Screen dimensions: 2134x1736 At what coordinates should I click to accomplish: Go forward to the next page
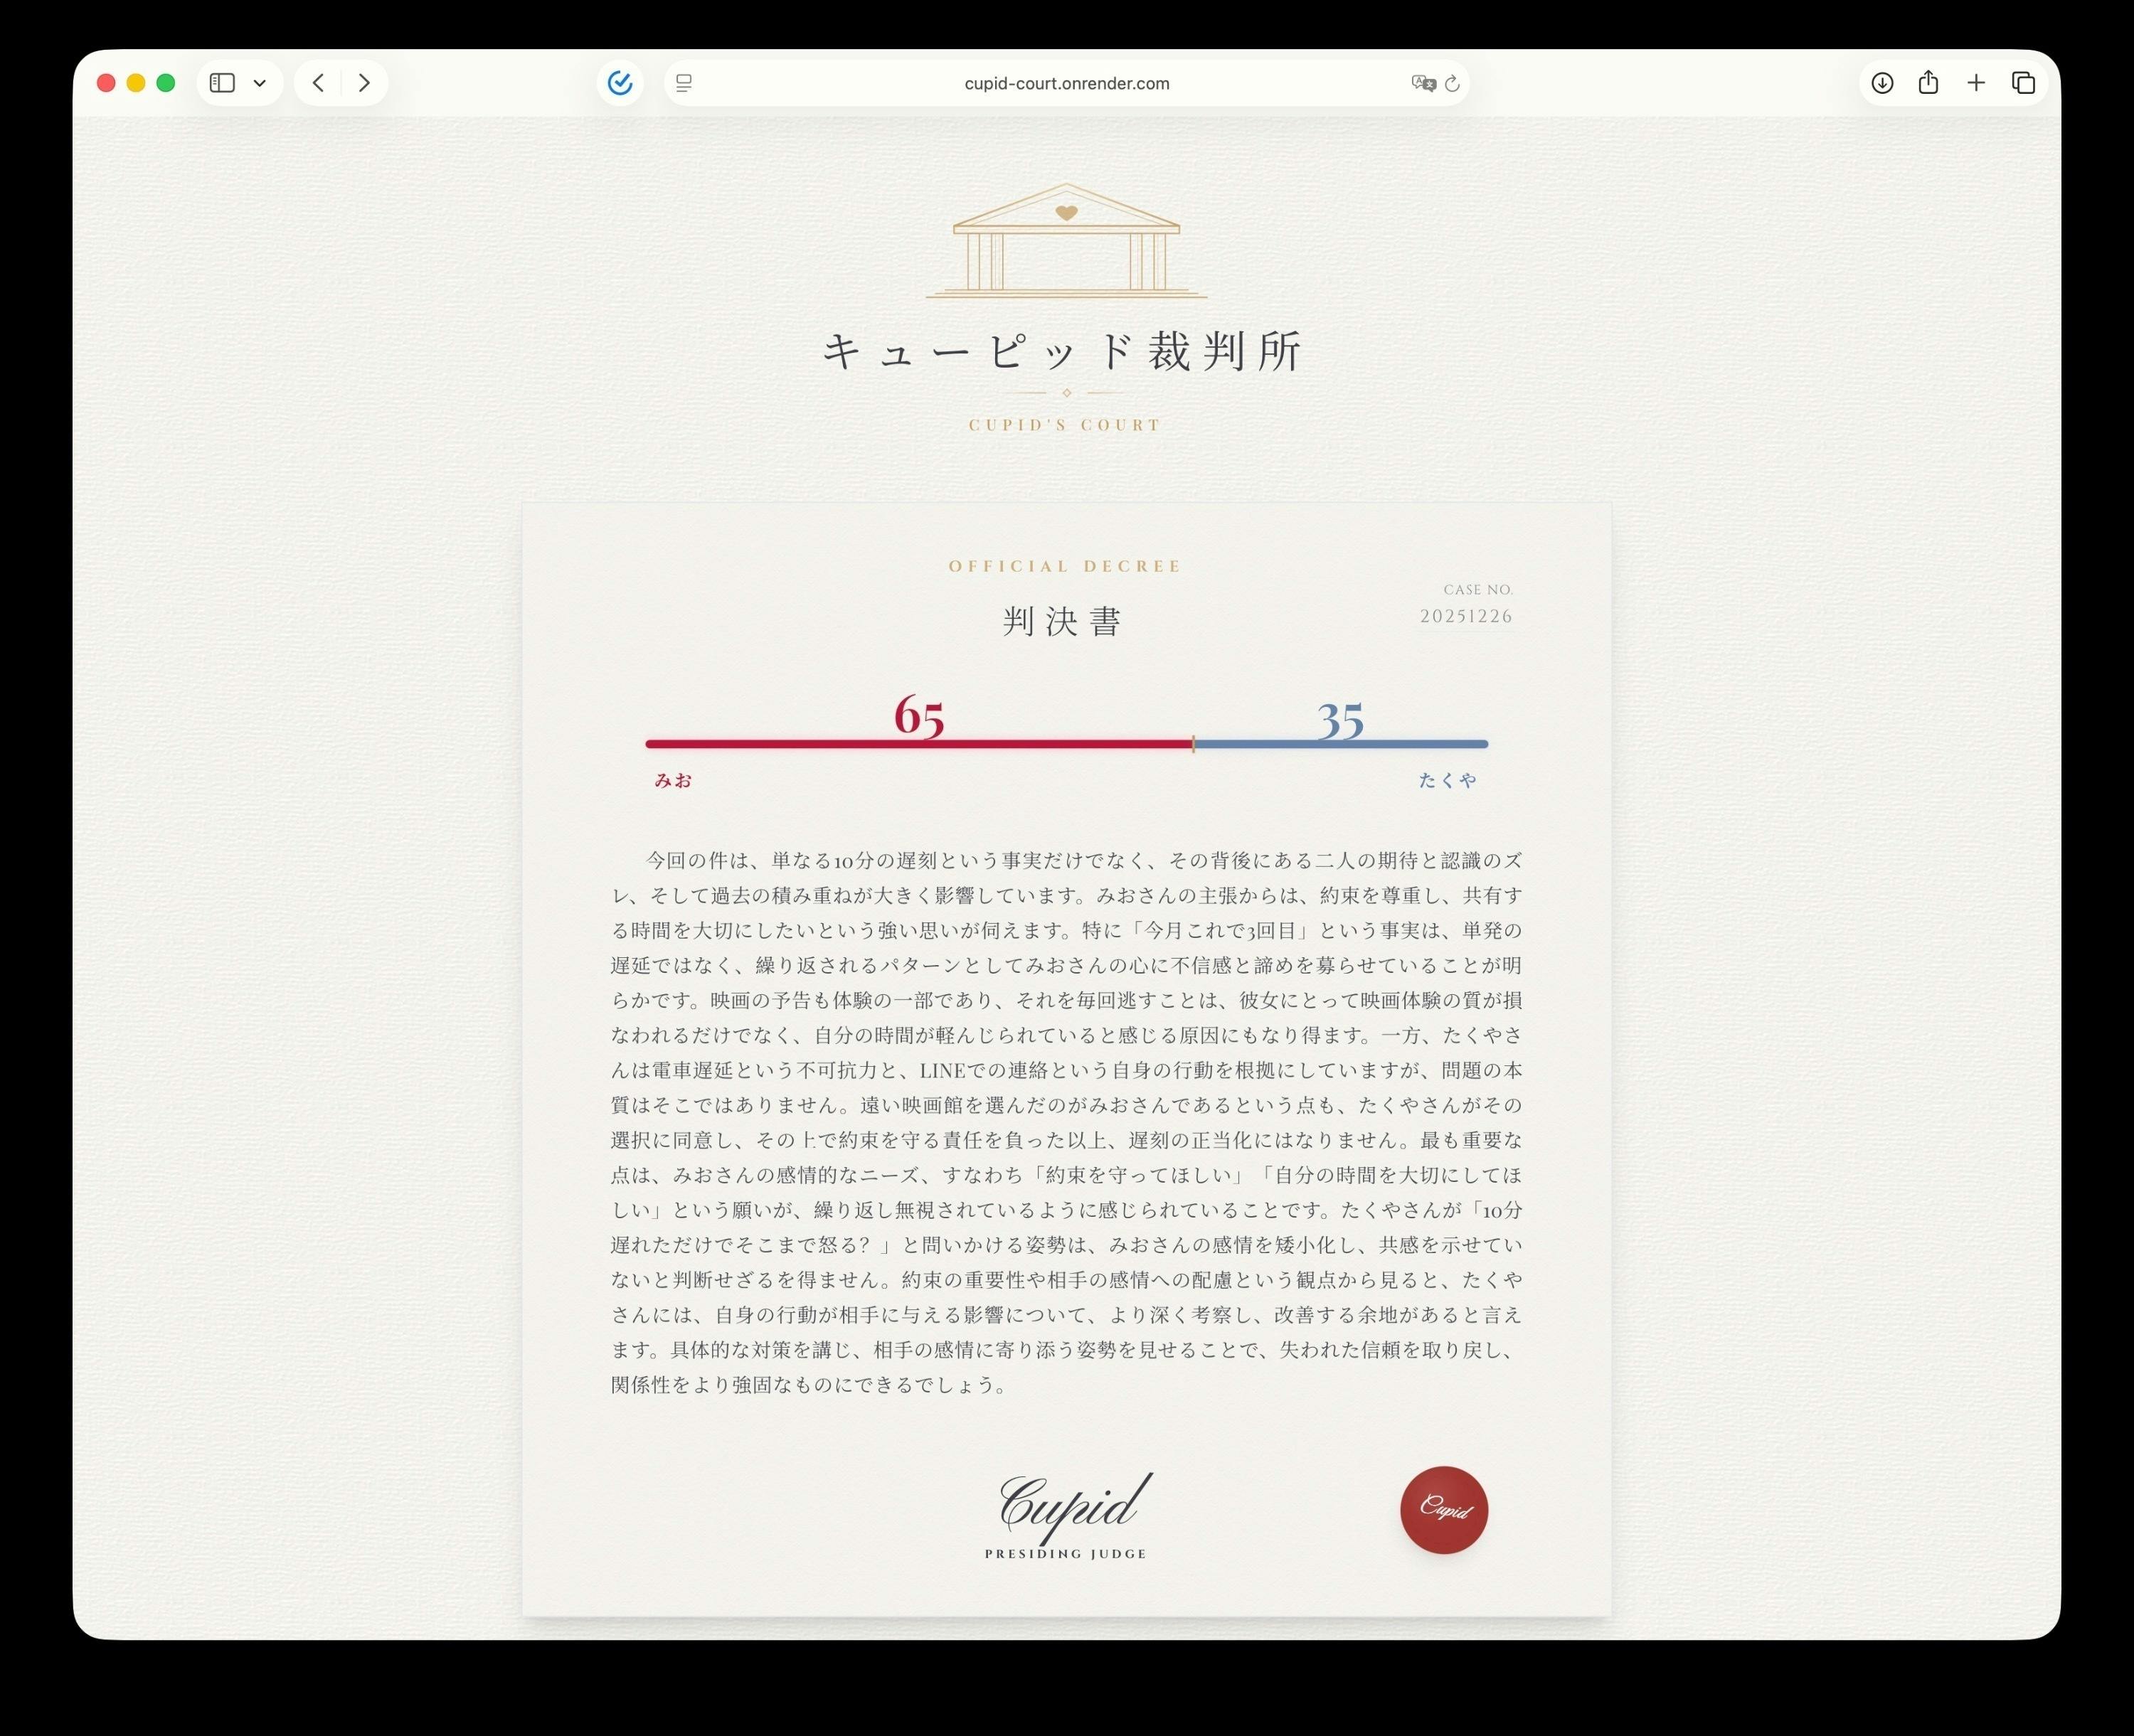[x=364, y=83]
